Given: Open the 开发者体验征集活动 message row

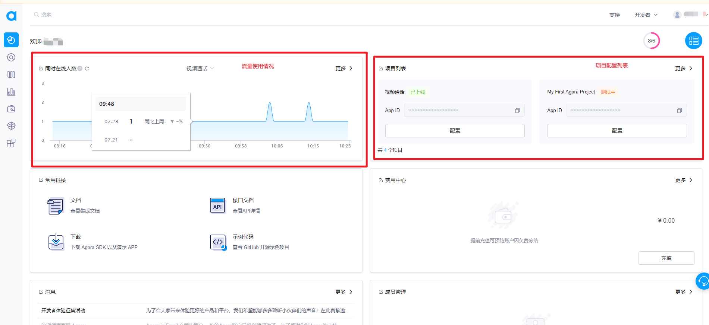Looking at the screenshot, I should (196, 310).
